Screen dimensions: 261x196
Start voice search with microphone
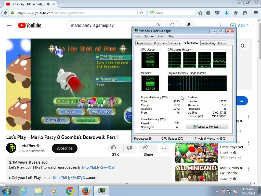[x=189, y=25]
